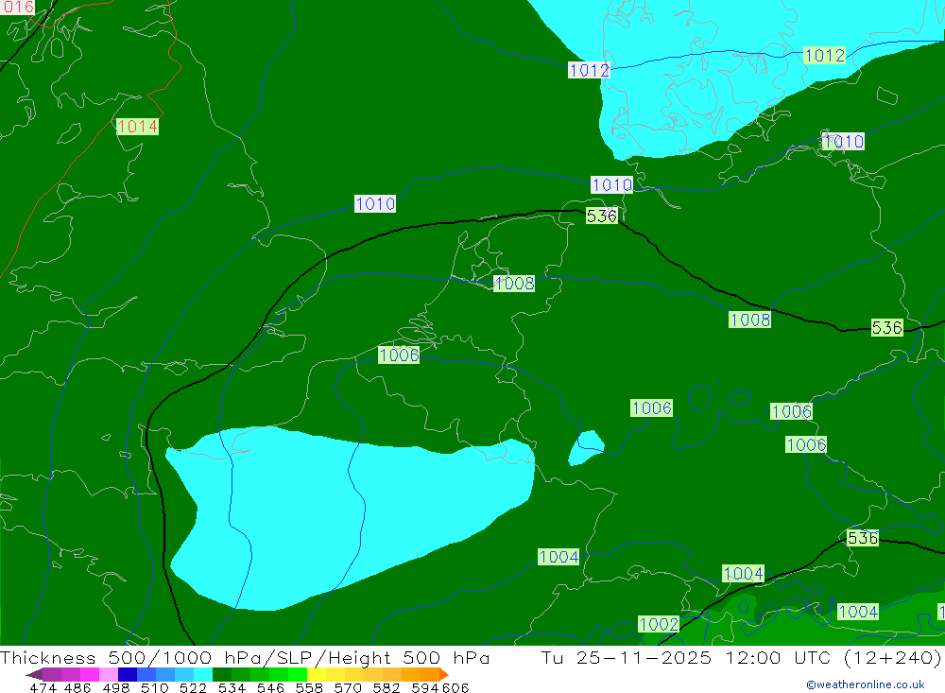Click the 1012 label with white background
This screenshot has width=945, height=693.
[x=589, y=71]
